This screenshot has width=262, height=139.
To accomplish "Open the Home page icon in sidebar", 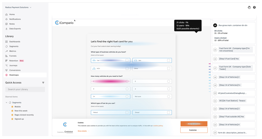I will [7, 14].
